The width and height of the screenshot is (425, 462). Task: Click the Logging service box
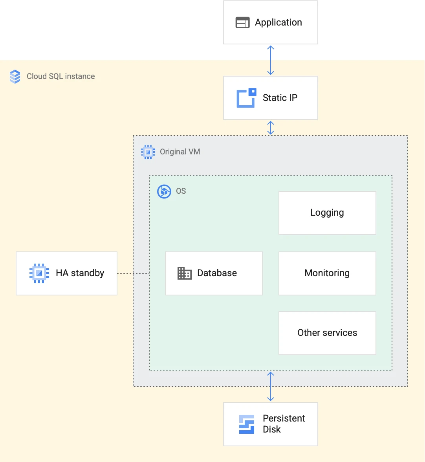click(x=327, y=213)
